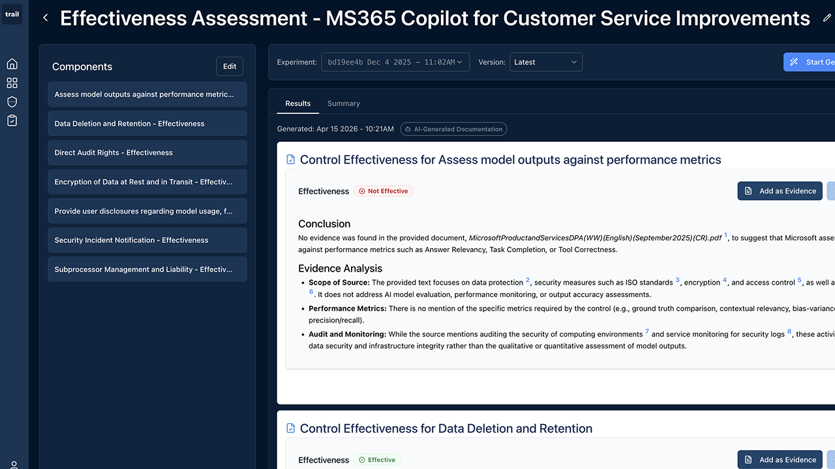Click the Control Effectiveness for Assess model outputs heading
The width and height of the screenshot is (835, 469).
click(511, 160)
